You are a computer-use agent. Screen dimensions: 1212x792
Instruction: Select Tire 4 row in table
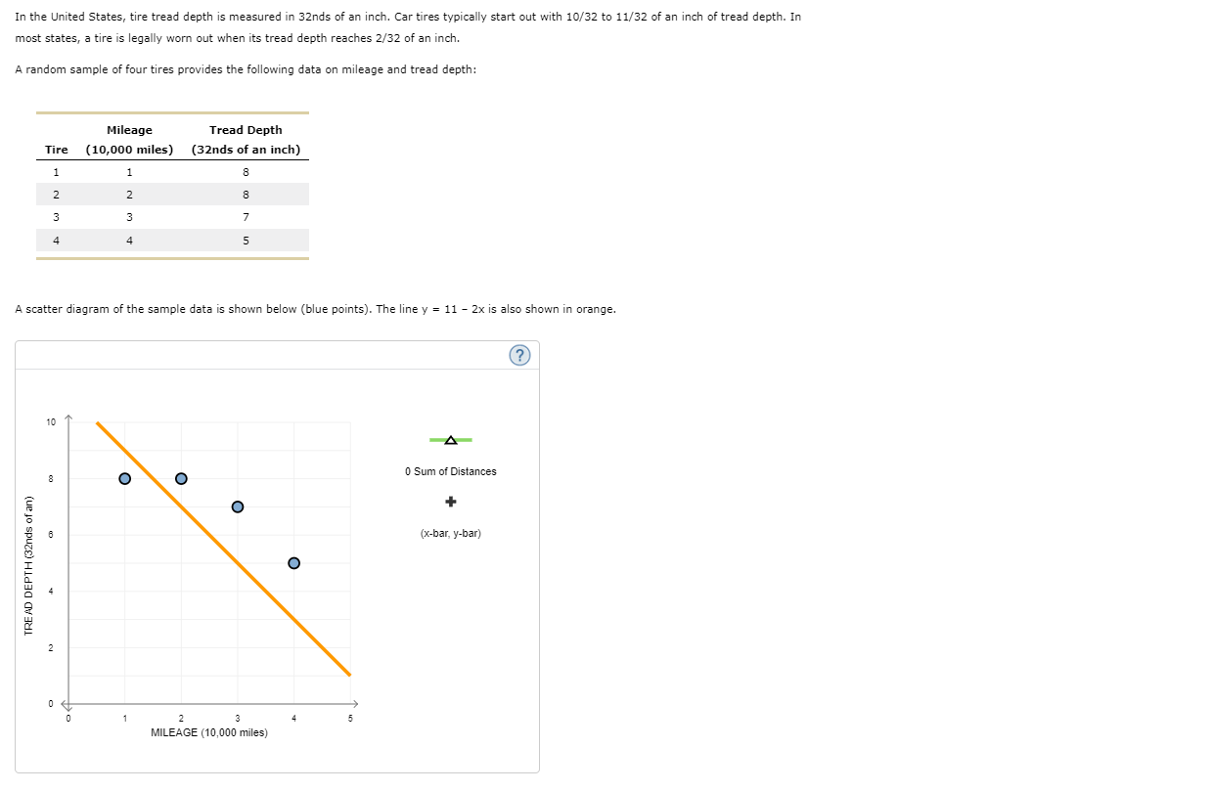click(172, 240)
